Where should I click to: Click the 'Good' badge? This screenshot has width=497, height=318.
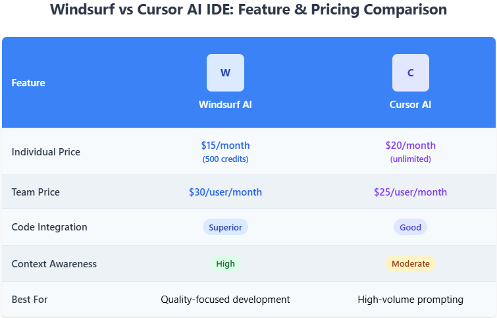tap(411, 227)
